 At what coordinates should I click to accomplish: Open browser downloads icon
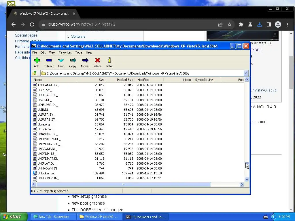(260, 24)
